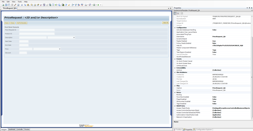
Task: Select the Designer tab
Action: 4,129
